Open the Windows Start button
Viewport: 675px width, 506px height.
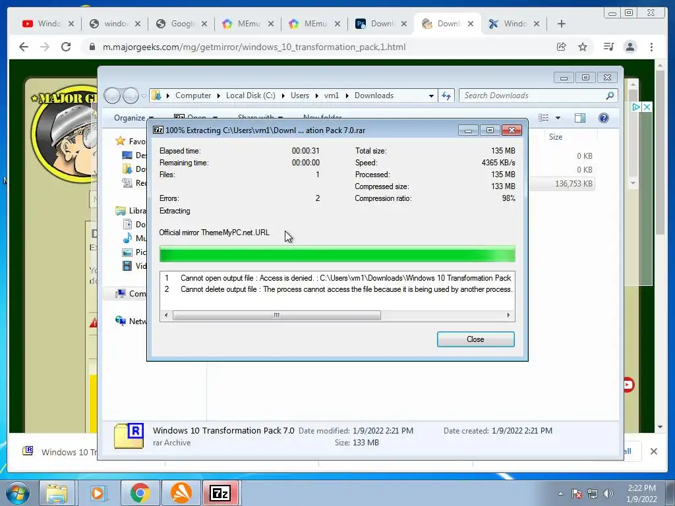click(18, 493)
